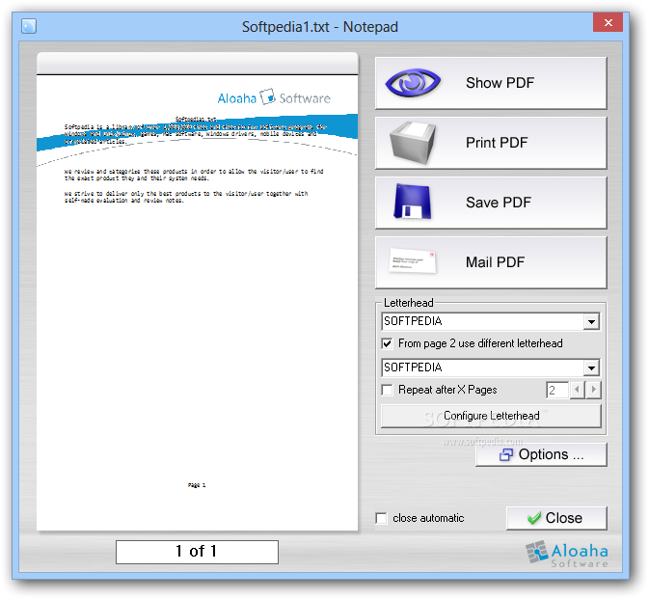Open the Options dialog
Image resolution: width=649 pixels, height=599 pixels.
(541, 454)
